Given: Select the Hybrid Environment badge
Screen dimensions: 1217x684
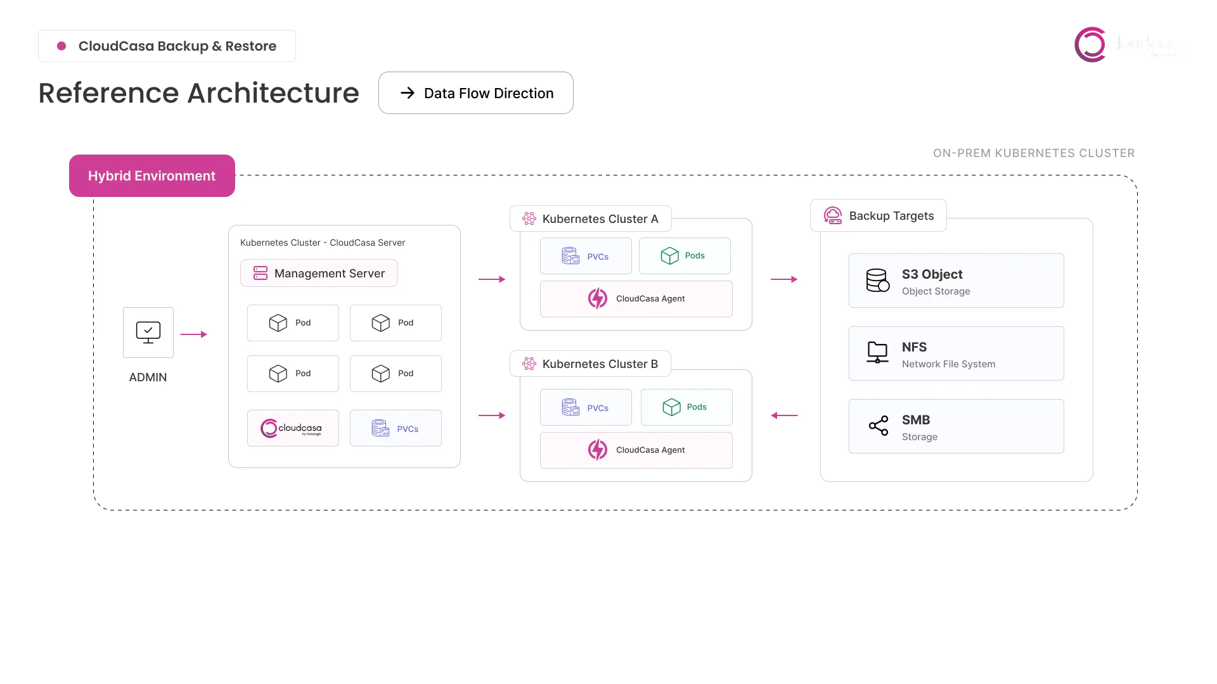Looking at the screenshot, I should click(150, 175).
